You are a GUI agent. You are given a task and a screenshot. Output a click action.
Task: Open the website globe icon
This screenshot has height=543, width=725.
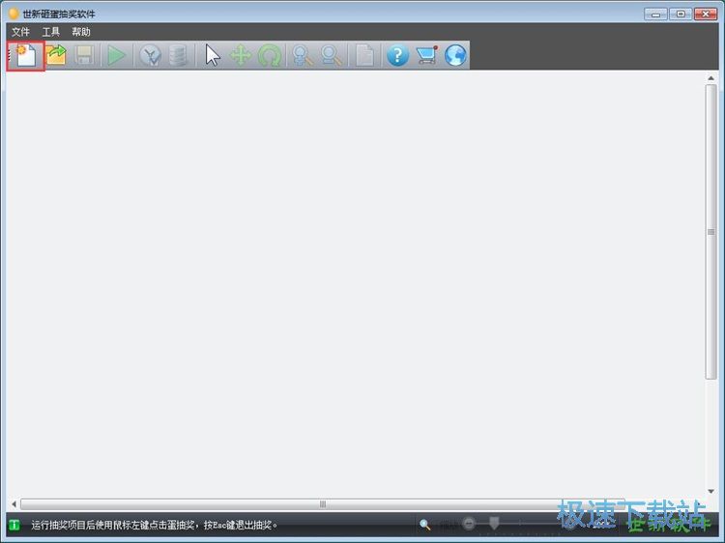click(455, 55)
